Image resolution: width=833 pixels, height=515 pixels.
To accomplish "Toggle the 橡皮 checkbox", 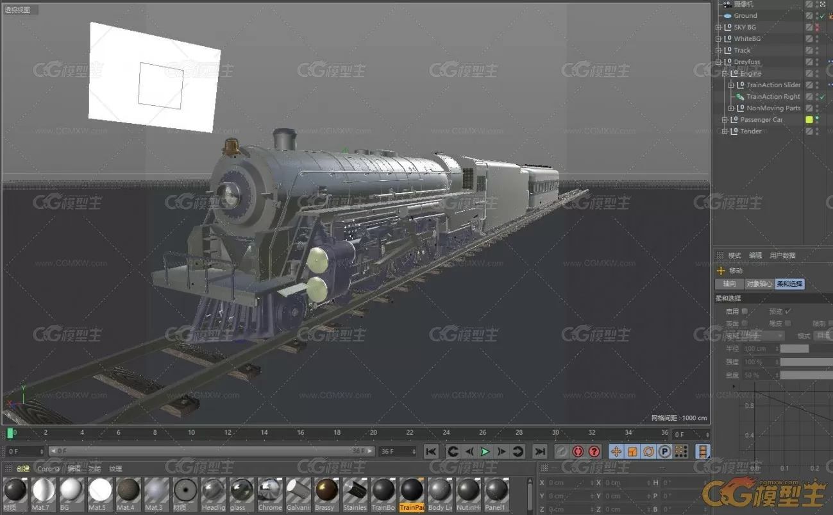I will point(787,323).
